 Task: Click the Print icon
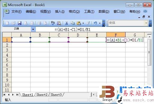click(39, 23)
